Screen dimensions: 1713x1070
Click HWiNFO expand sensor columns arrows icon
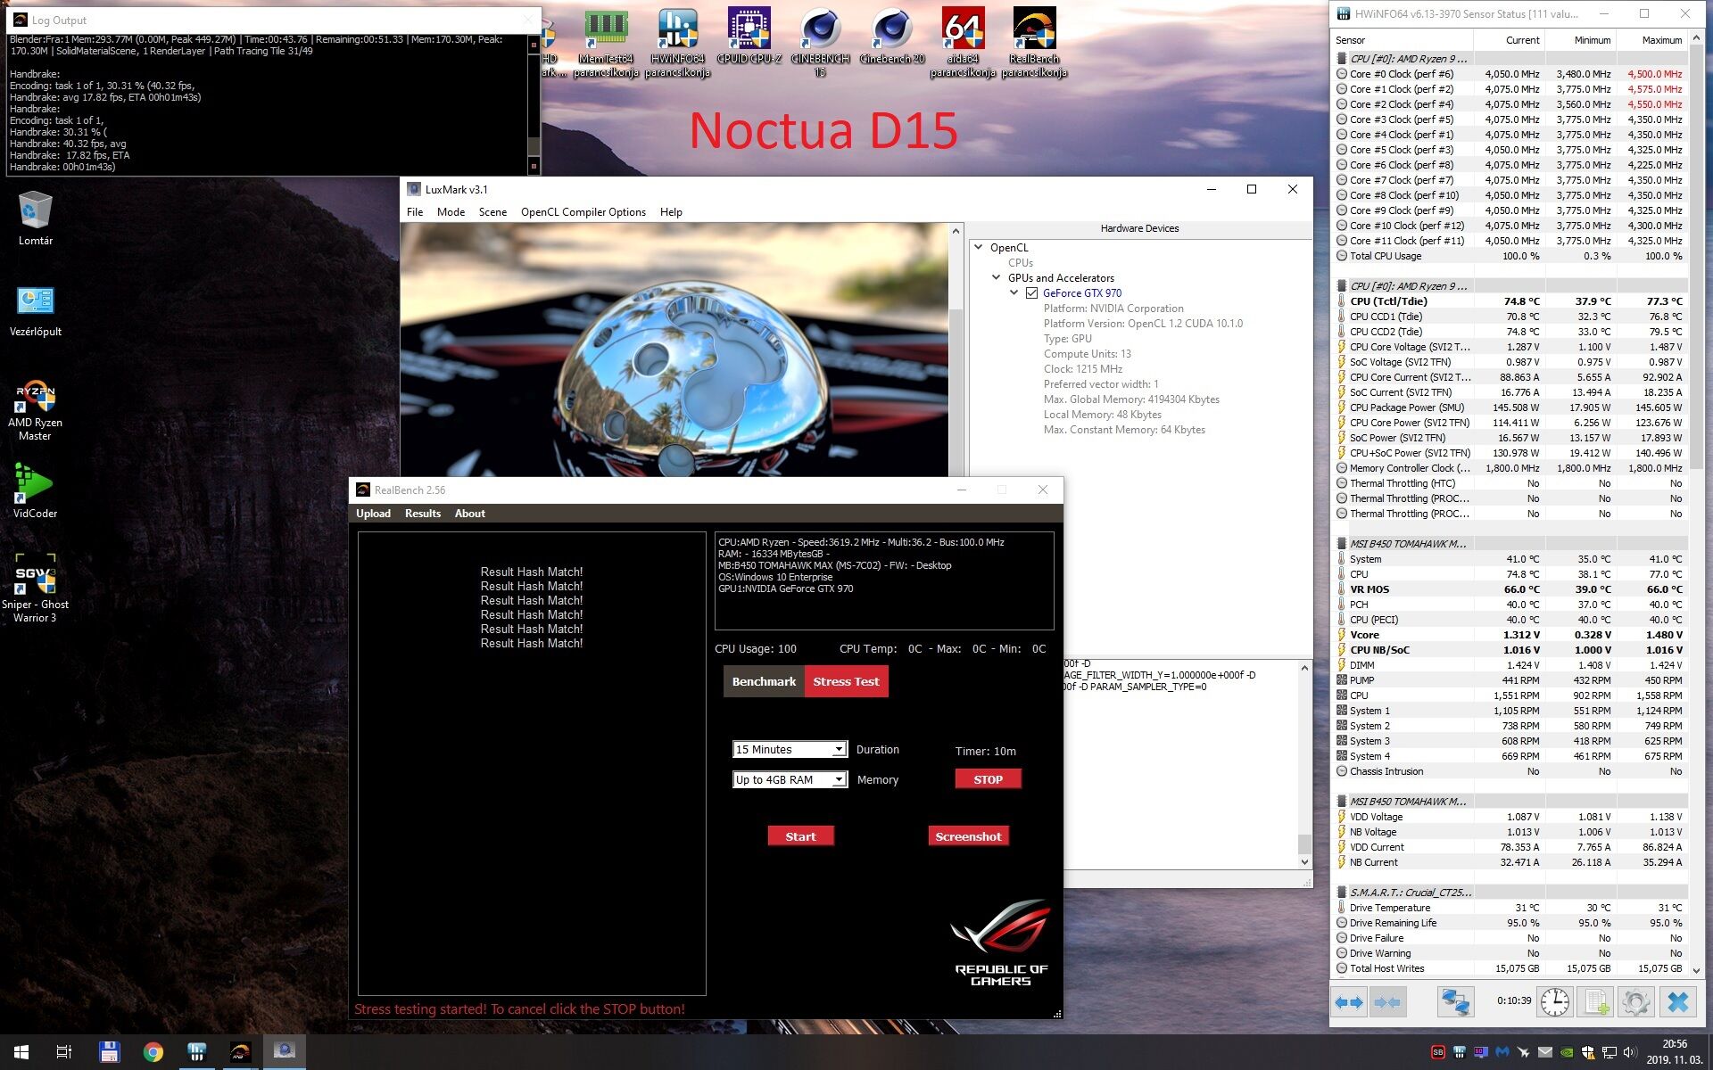click(1348, 1002)
